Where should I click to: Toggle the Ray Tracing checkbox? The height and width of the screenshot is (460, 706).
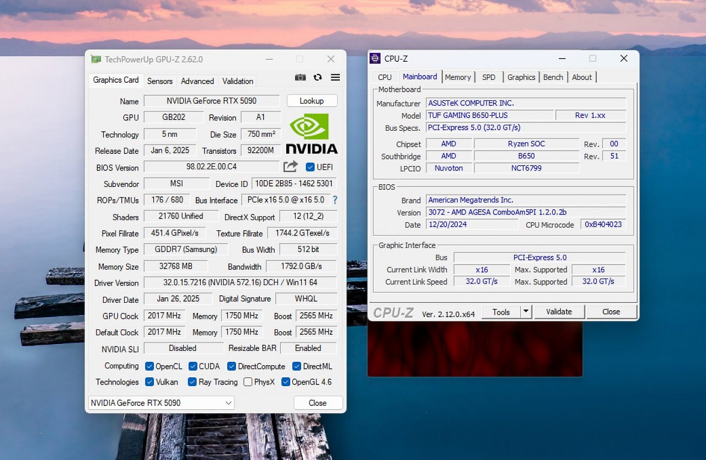tap(192, 382)
